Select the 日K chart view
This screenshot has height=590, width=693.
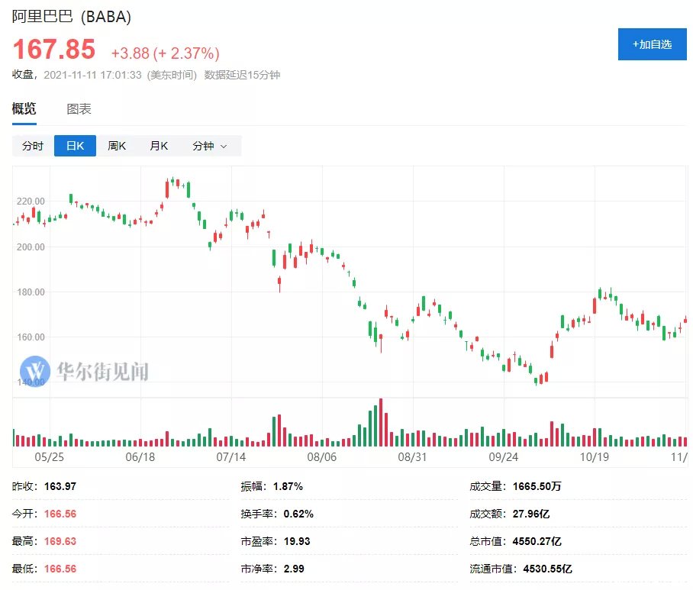pyautogui.click(x=75, y=146)
